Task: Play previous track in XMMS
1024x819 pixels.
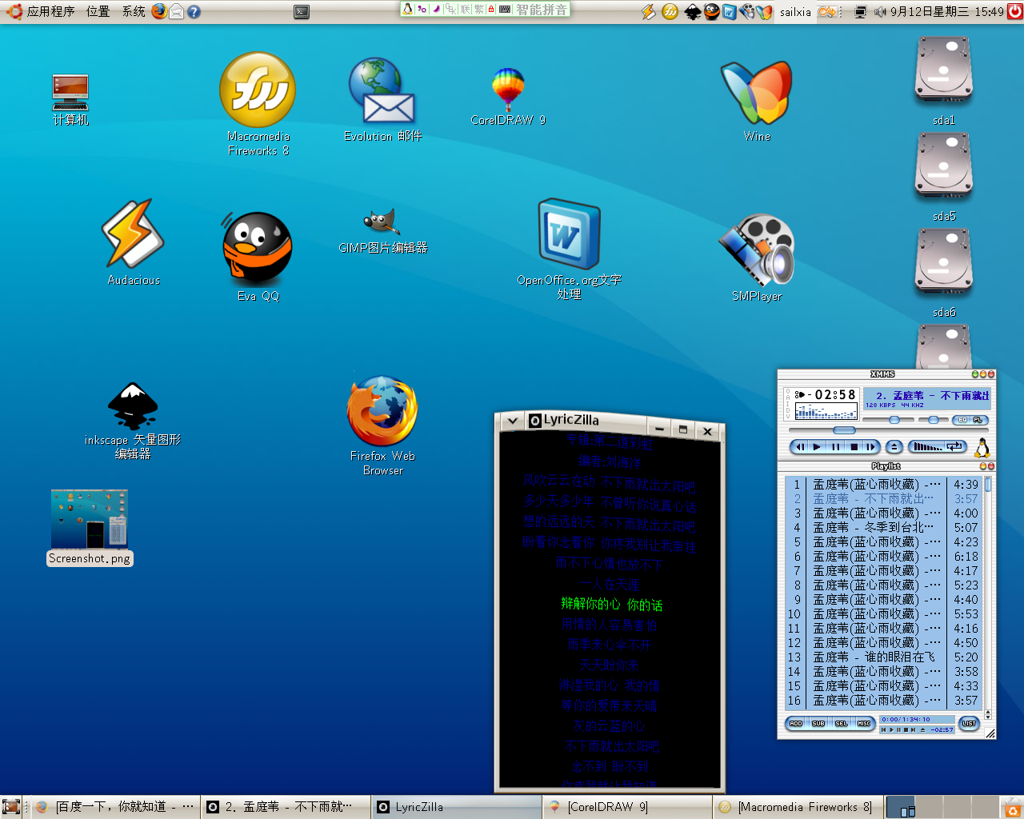Action: [x=799, y=447]
